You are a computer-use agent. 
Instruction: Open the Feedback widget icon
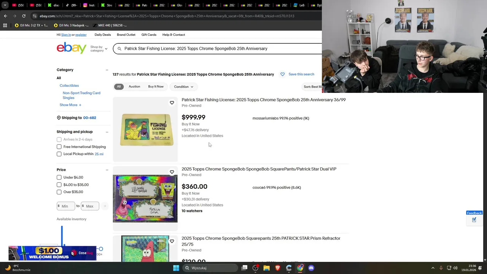(x=474, y=220)
